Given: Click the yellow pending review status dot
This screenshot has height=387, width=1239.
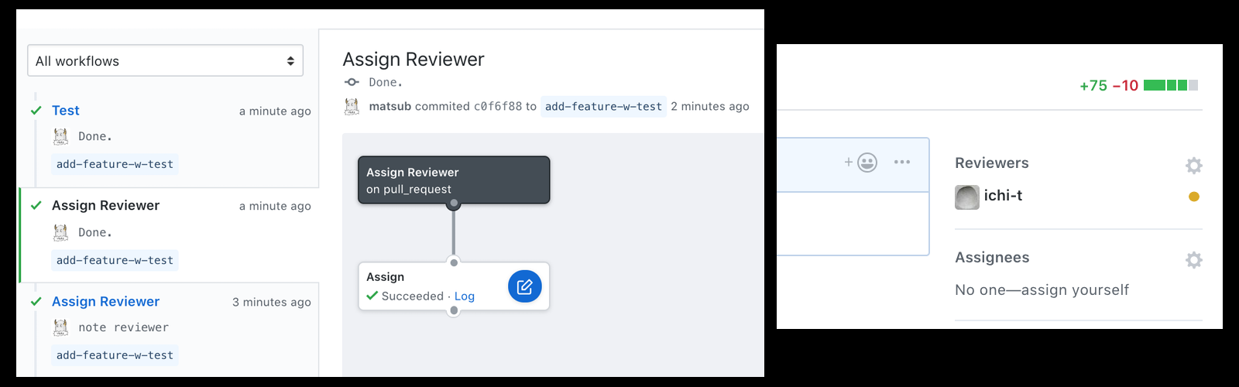Looking at the screenshot, I should point(1194,197).
